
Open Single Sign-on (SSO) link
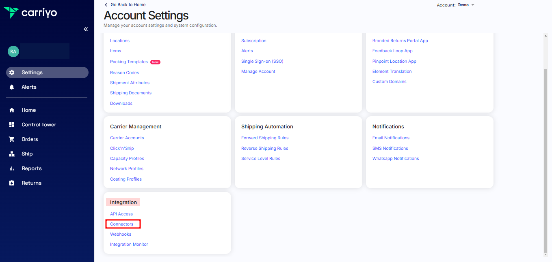262,62
